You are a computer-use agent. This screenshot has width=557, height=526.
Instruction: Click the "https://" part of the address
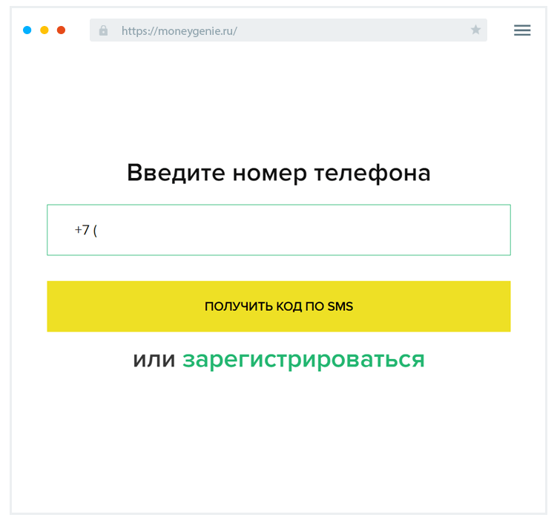[138, 31]
